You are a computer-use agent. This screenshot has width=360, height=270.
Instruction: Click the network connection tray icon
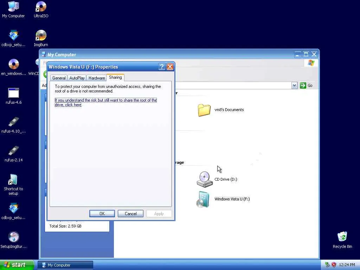[327, 265]
